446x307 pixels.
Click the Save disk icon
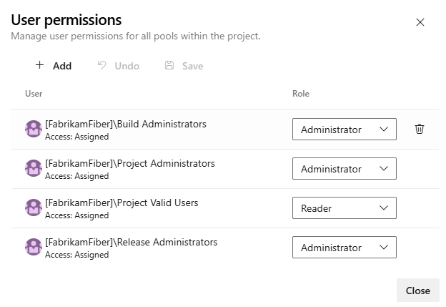click(x=169, y=65)
